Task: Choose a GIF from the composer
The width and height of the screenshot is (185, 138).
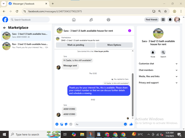Action: coord(71,124)
